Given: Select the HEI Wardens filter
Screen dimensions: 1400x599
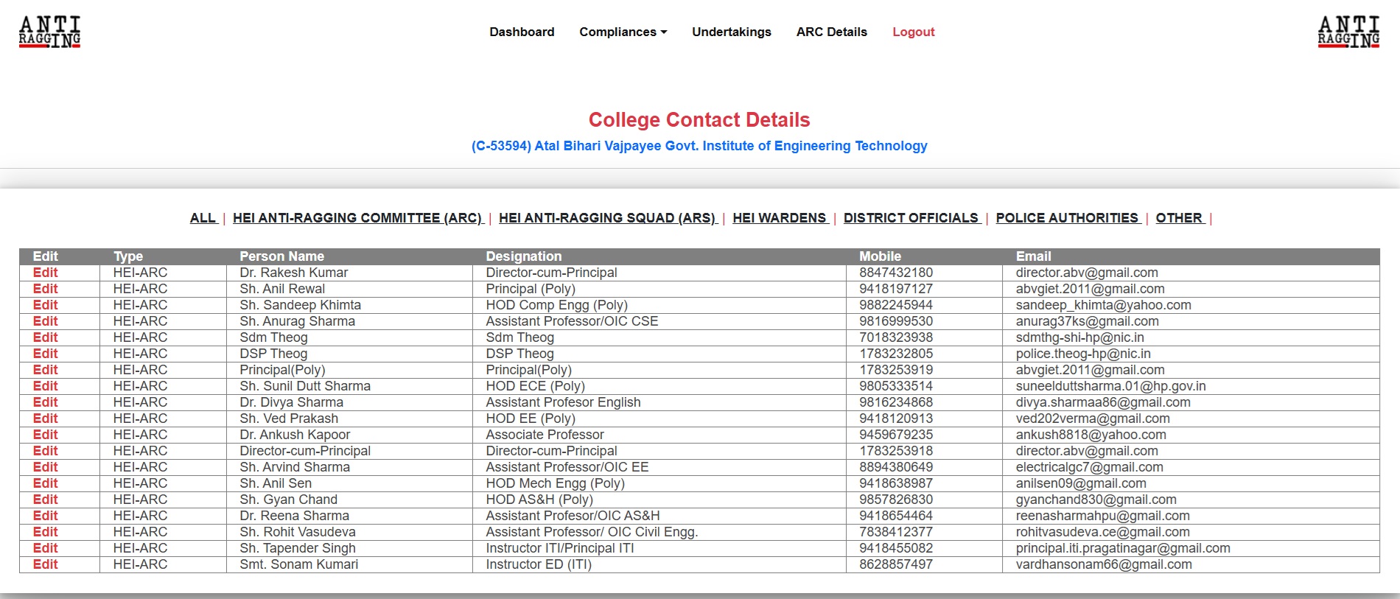Looking at the screenshot, I should (779, 218).
